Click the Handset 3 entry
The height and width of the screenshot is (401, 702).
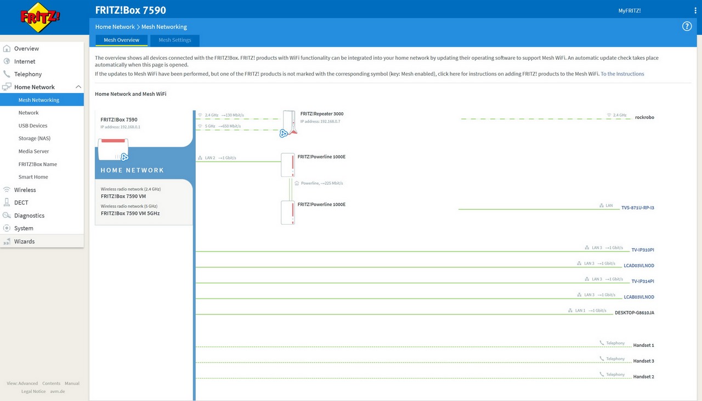click(644, 361)
